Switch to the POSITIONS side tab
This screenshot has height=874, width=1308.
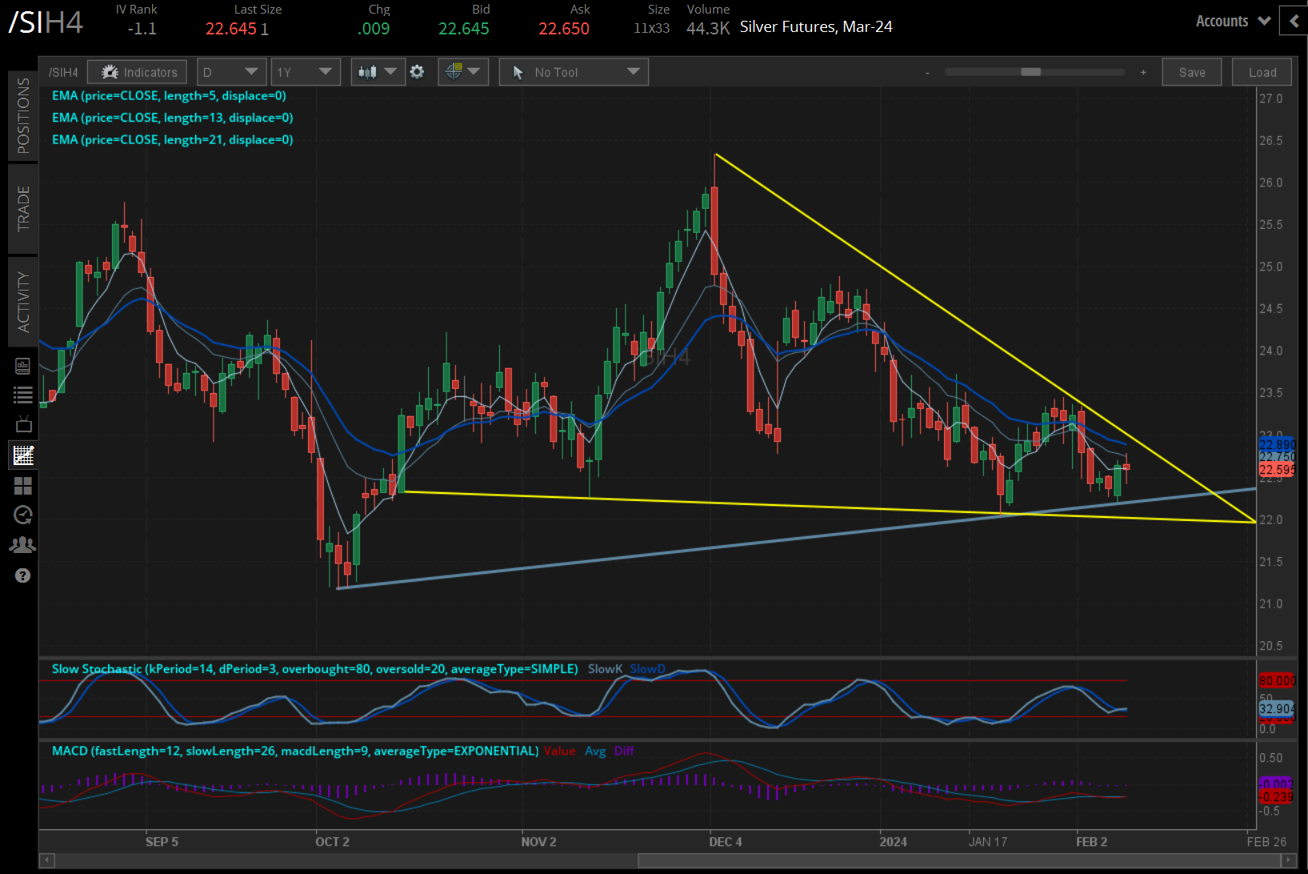pos(23,115)
